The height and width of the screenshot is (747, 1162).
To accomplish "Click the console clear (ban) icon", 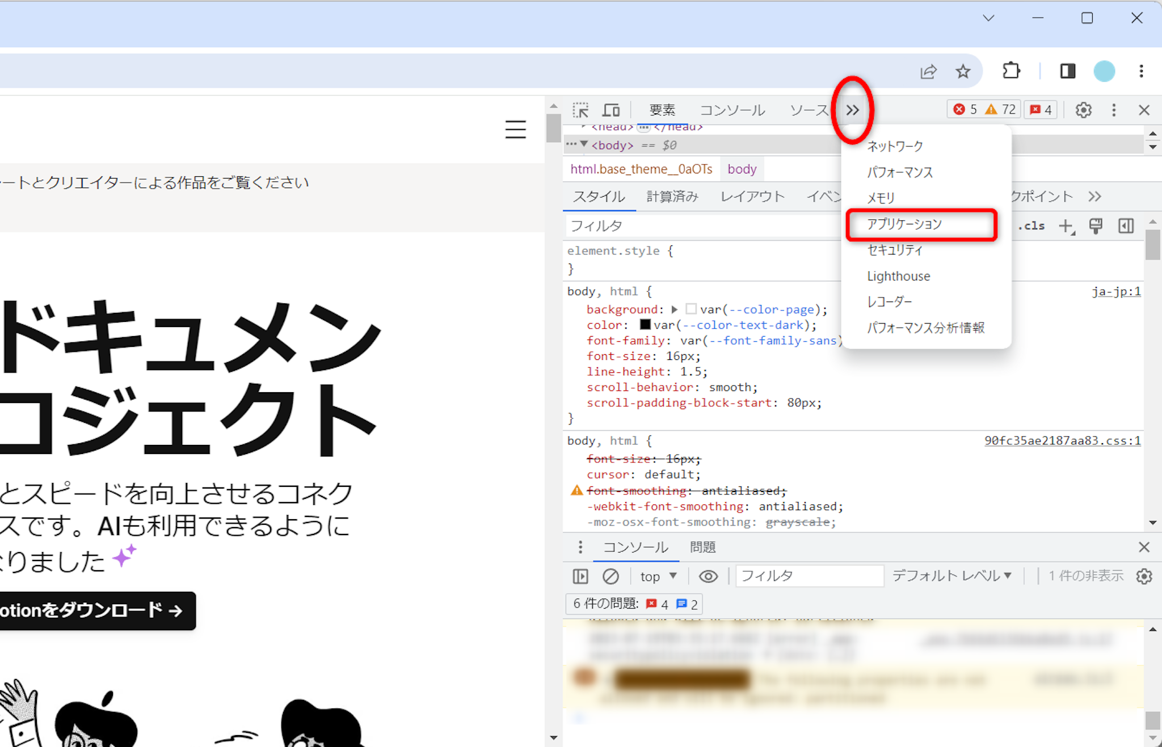I will click(x=611, y=576).
